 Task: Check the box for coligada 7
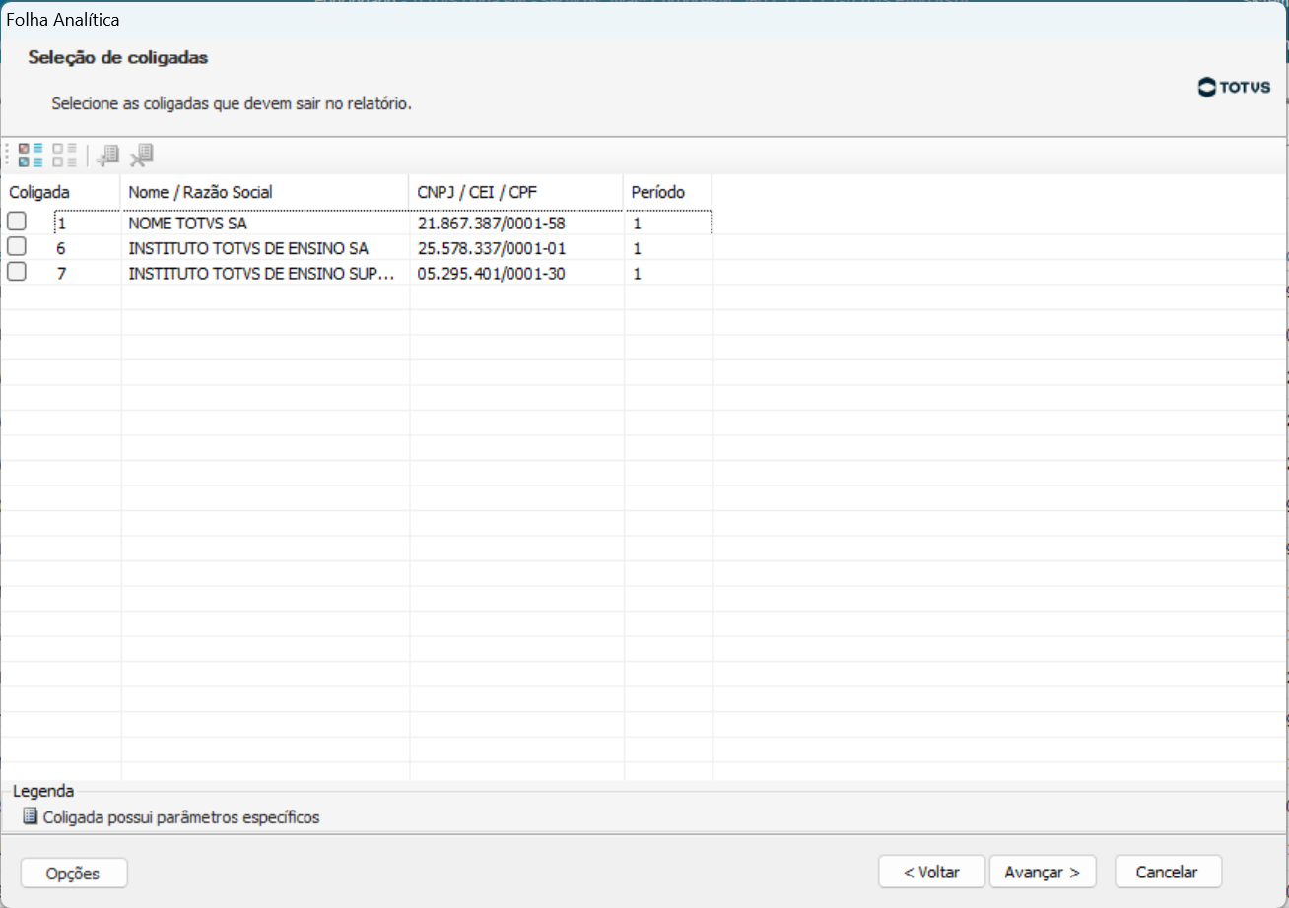pos(17,272)
